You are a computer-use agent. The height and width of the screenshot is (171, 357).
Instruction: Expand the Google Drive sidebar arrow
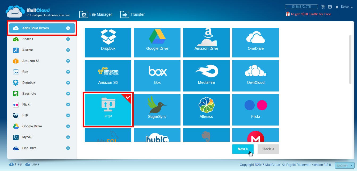point(68,126)
